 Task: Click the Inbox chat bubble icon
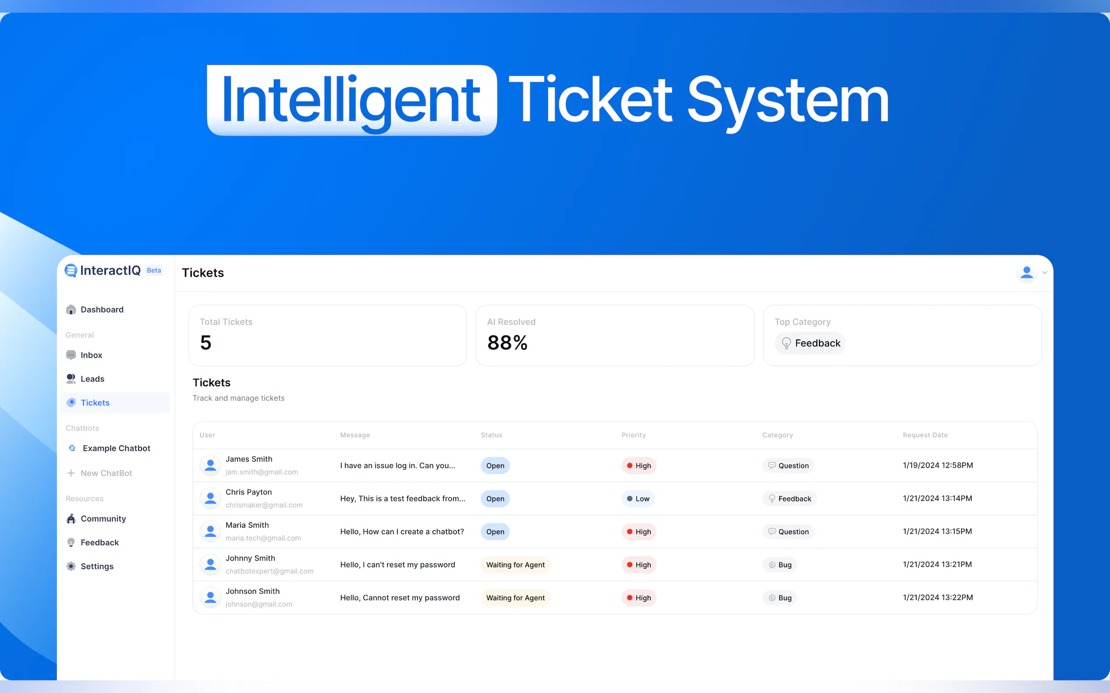click(71, 355)
